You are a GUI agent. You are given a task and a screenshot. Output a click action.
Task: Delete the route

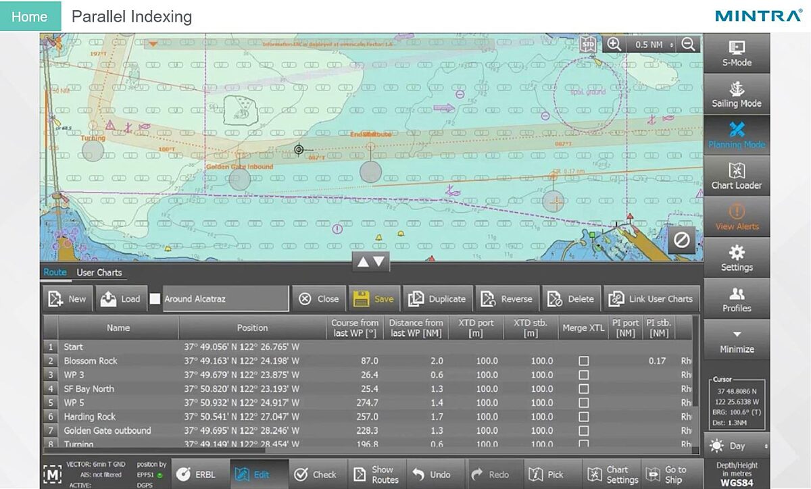571,299
